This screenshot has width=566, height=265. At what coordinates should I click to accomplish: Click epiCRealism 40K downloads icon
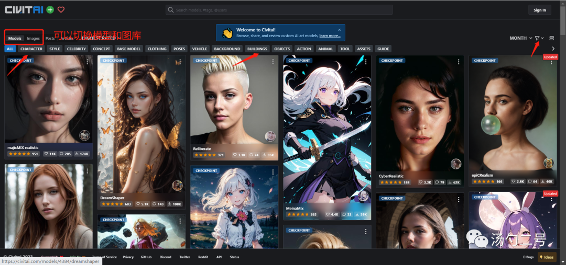543,181
